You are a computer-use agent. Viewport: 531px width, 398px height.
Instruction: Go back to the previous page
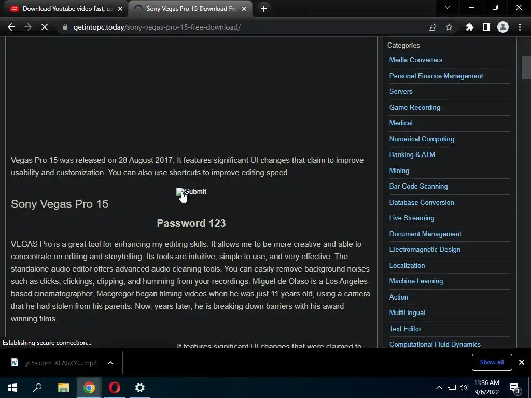[11, 27]
